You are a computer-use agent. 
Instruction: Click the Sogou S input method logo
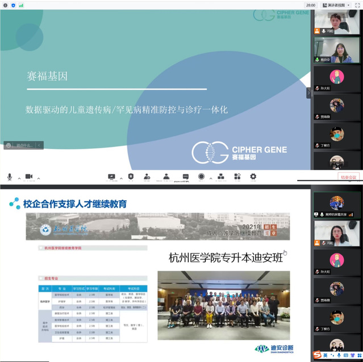coord(317,355)
